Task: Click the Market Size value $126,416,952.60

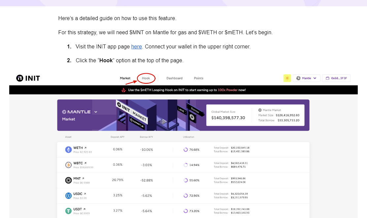Action: pos(288,115)
